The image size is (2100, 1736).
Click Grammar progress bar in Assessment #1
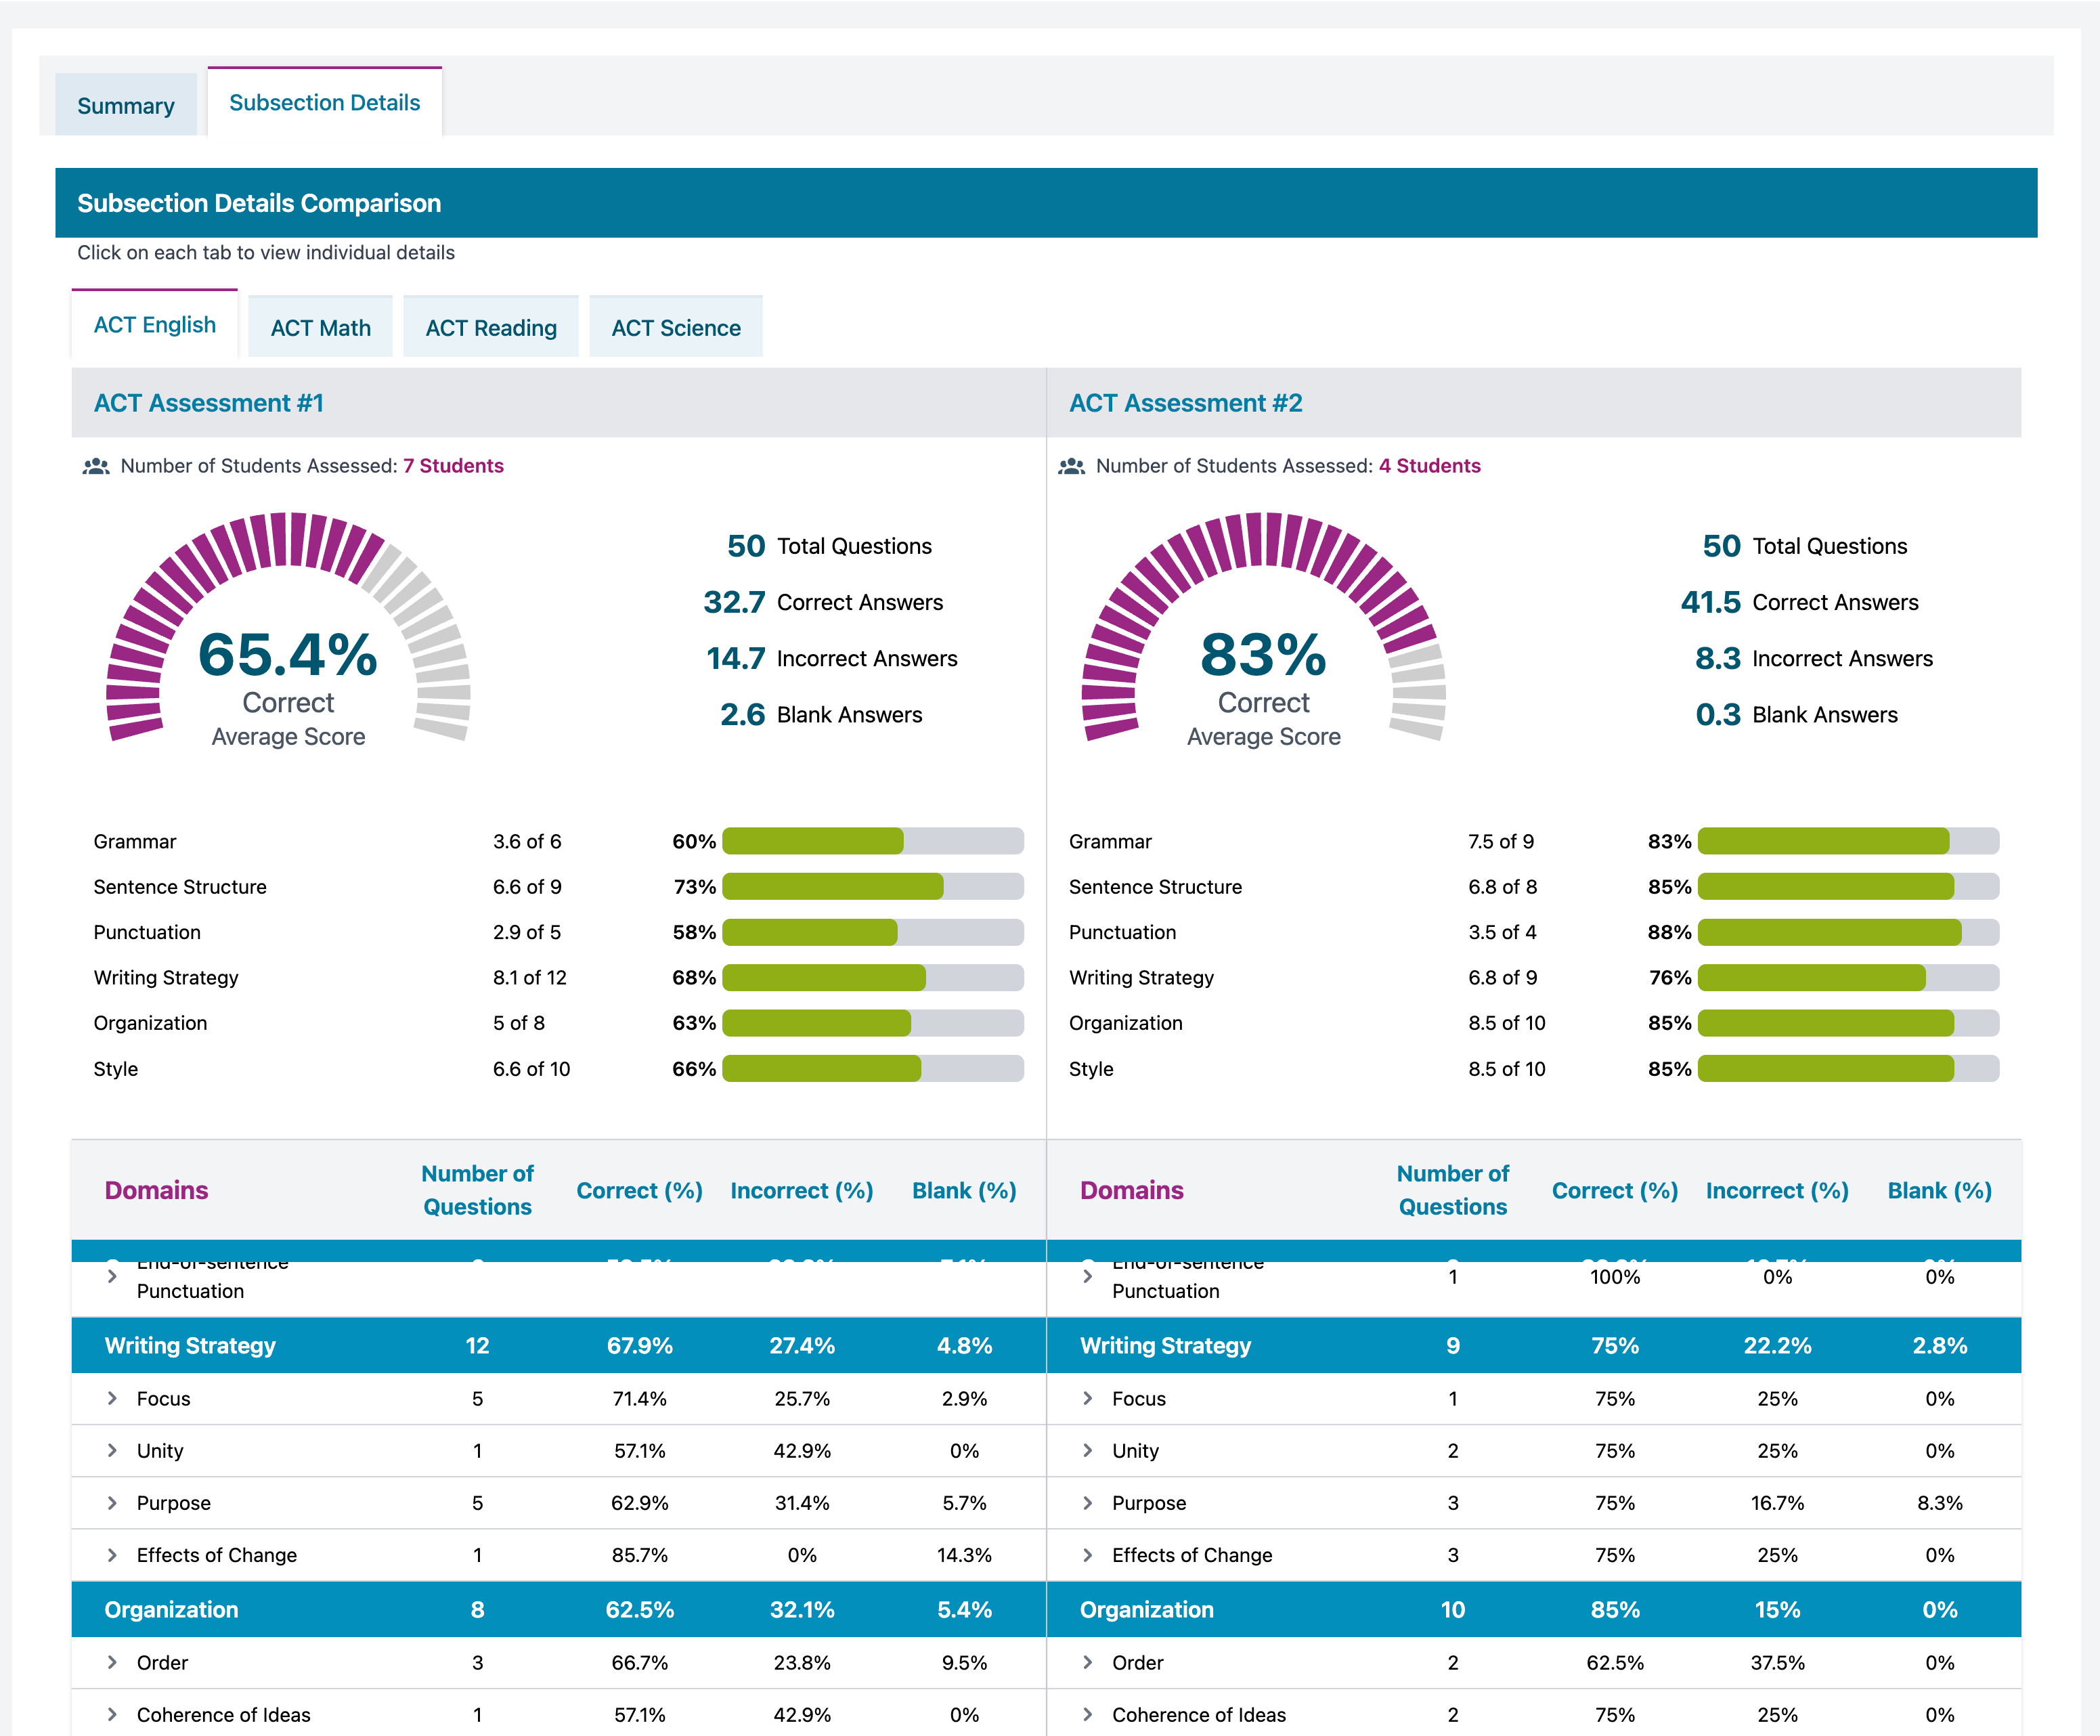pos(872,841)
